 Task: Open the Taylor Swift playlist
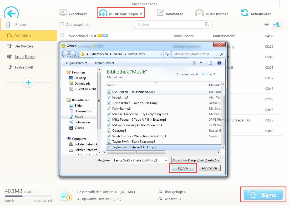[x=24, y=67]
